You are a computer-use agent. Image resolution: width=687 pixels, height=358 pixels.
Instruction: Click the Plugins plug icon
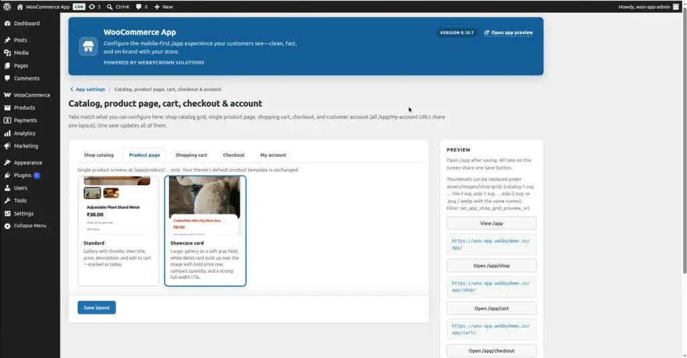coord(7,175)
